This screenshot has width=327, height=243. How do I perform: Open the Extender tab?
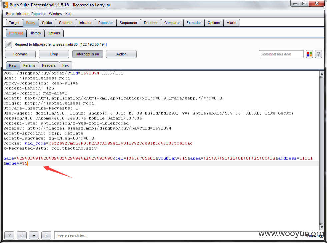click(x=194, y=23)
